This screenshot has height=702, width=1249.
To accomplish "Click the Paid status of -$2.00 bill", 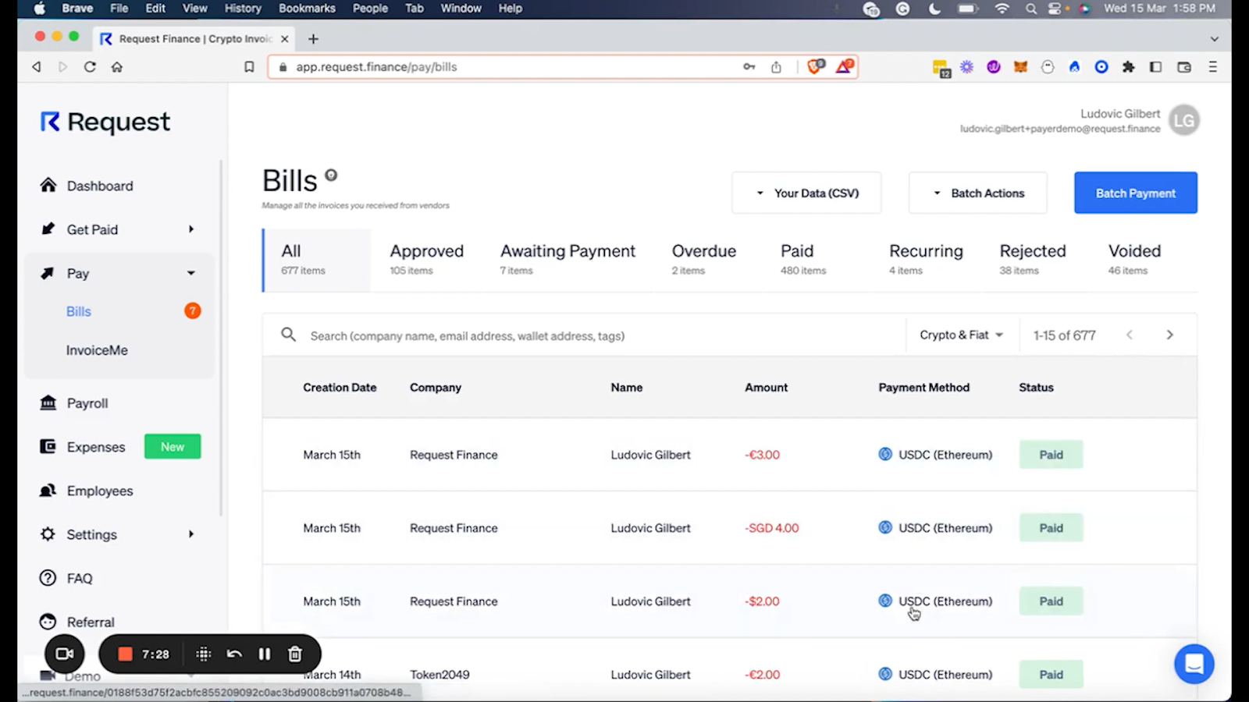I will [1051, 601].
